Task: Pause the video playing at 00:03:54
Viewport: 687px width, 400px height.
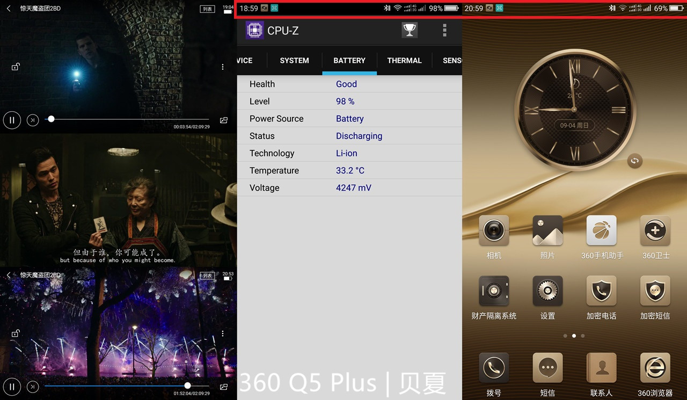Action: click(12, 120)
